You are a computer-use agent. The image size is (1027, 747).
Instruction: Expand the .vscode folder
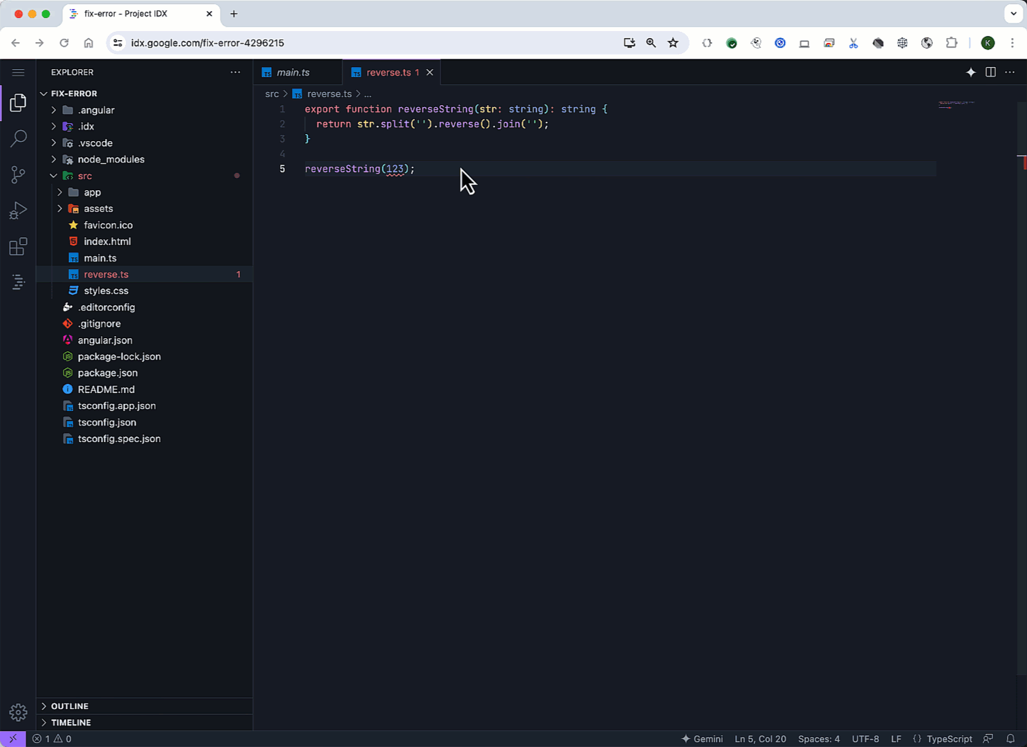(95, 143)
